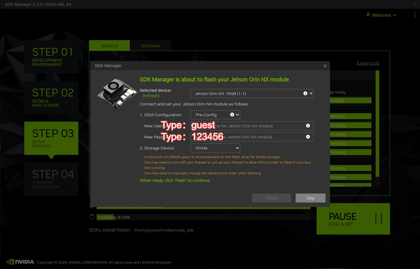This screenshot has width=420, height=269.
Task: Open the OEM Configuration Pre-Config dropdown
Action: pos(215,115)
